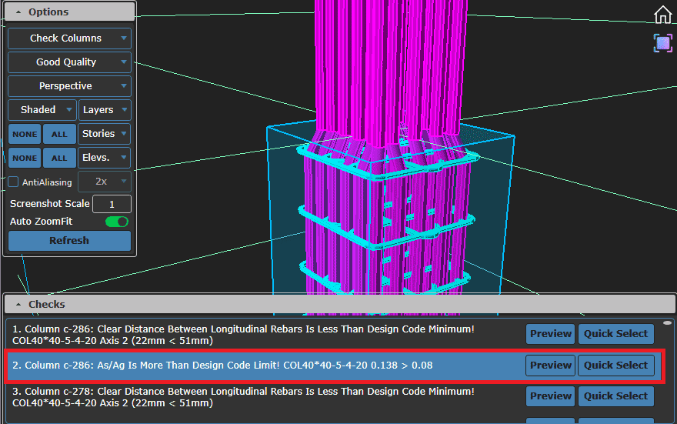
Task: Click NONE button beside Stories
Action: (x=25, y=134)
